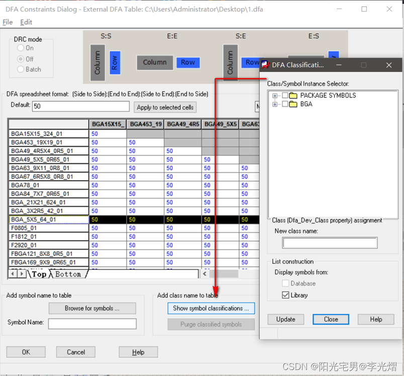Screen dimensions: 404x376
Task: Check the BGA checkbox in the selector
Action: [x=285, y=104]
